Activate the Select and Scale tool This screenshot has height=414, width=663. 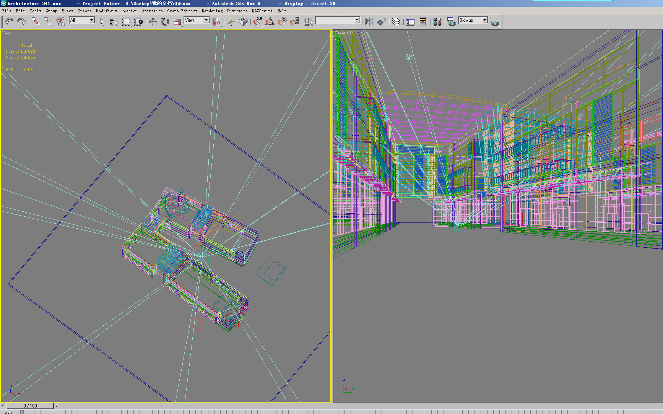point(177,22)
